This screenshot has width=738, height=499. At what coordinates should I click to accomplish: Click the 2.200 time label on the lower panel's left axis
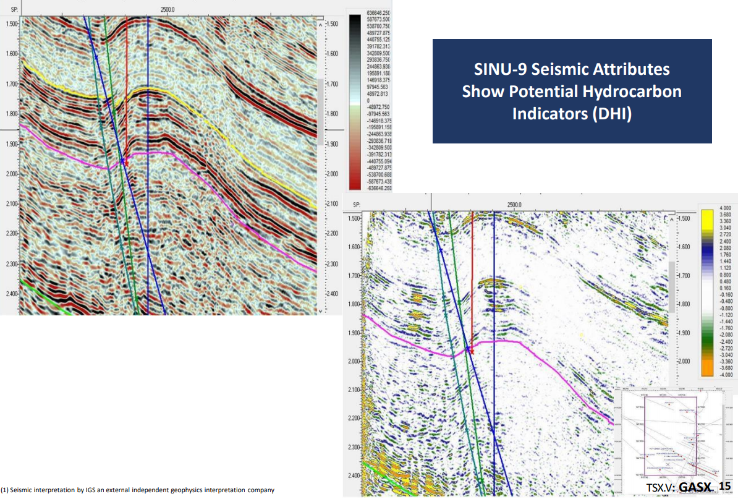point(354,419)
